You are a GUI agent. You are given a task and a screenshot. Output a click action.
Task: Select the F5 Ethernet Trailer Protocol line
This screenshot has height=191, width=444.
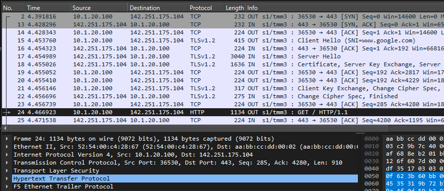(x=185, y=187)
